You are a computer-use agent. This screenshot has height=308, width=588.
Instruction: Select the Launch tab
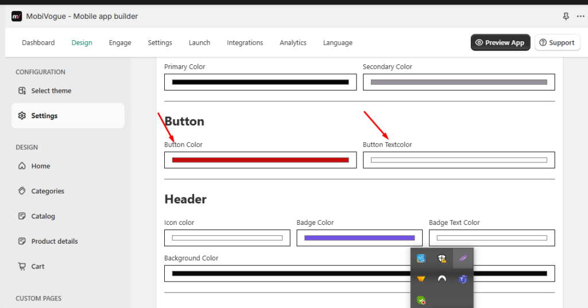(199, 42)
